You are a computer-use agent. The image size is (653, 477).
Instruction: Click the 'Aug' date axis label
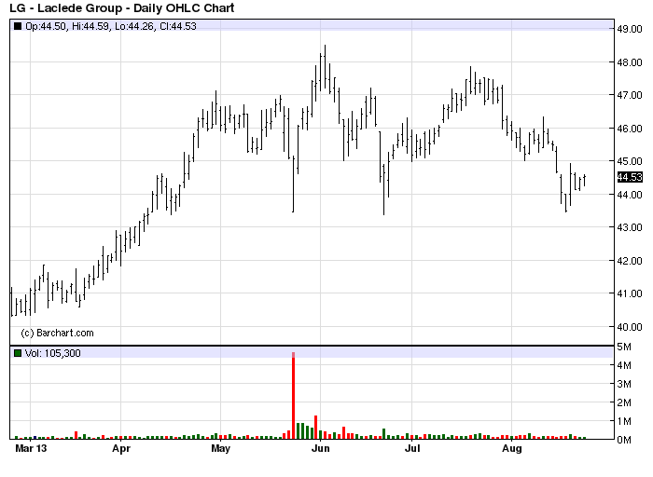pyautogui.click(x=512, y=449)
